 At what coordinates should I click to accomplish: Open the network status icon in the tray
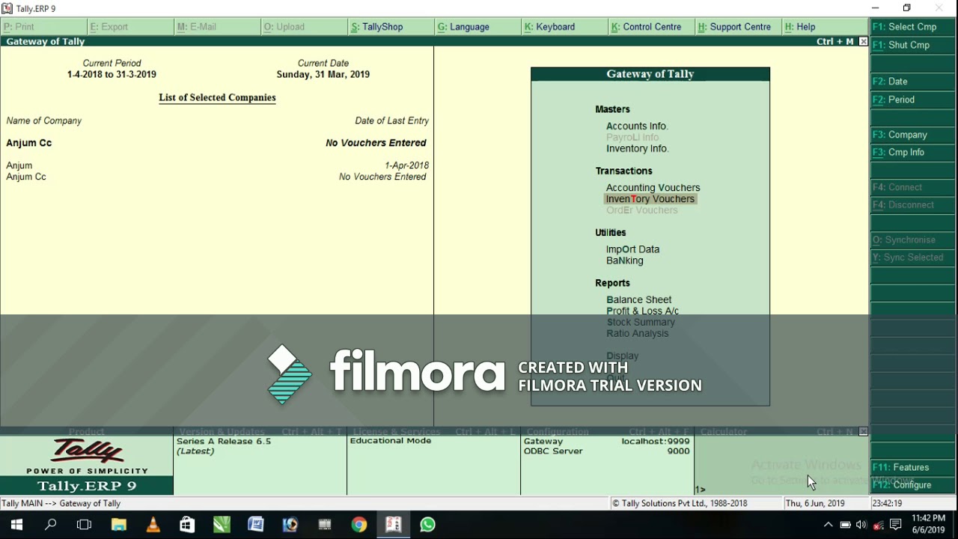pyautogui.click(x=879, y=525)
